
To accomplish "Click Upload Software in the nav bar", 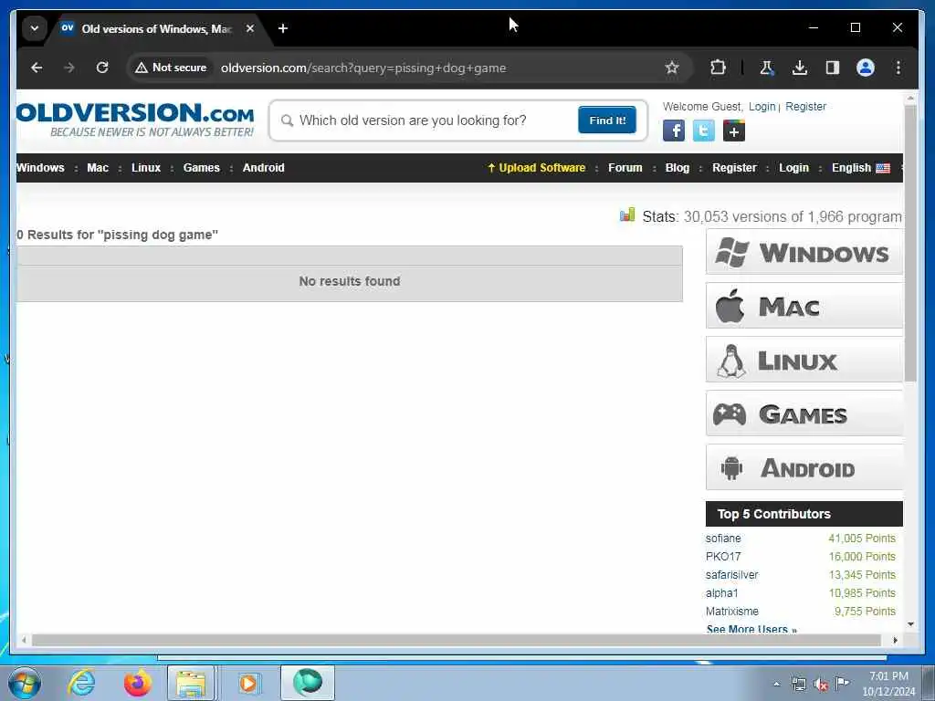I will pyautogui.click(x=536, y=168).
